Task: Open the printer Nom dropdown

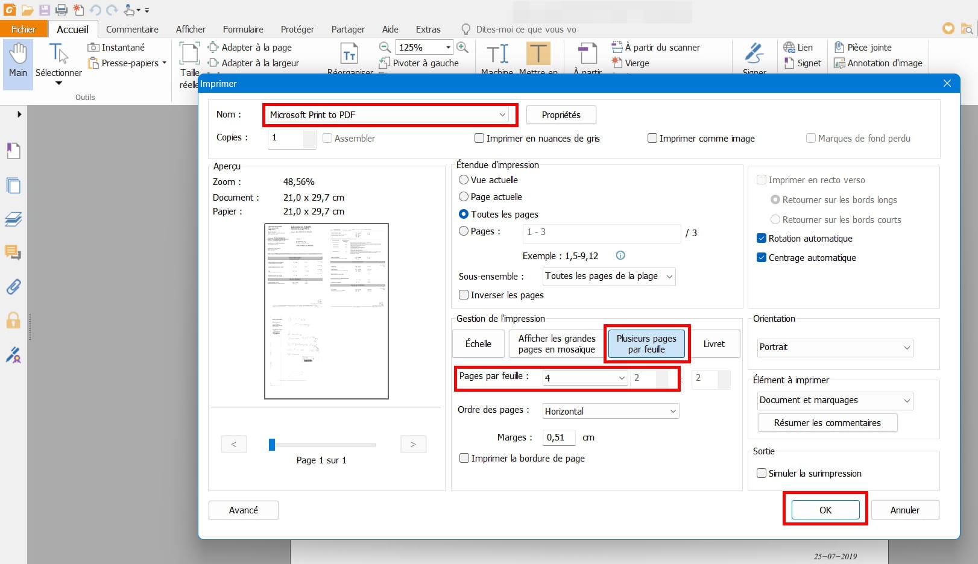Action: [388, 114]
